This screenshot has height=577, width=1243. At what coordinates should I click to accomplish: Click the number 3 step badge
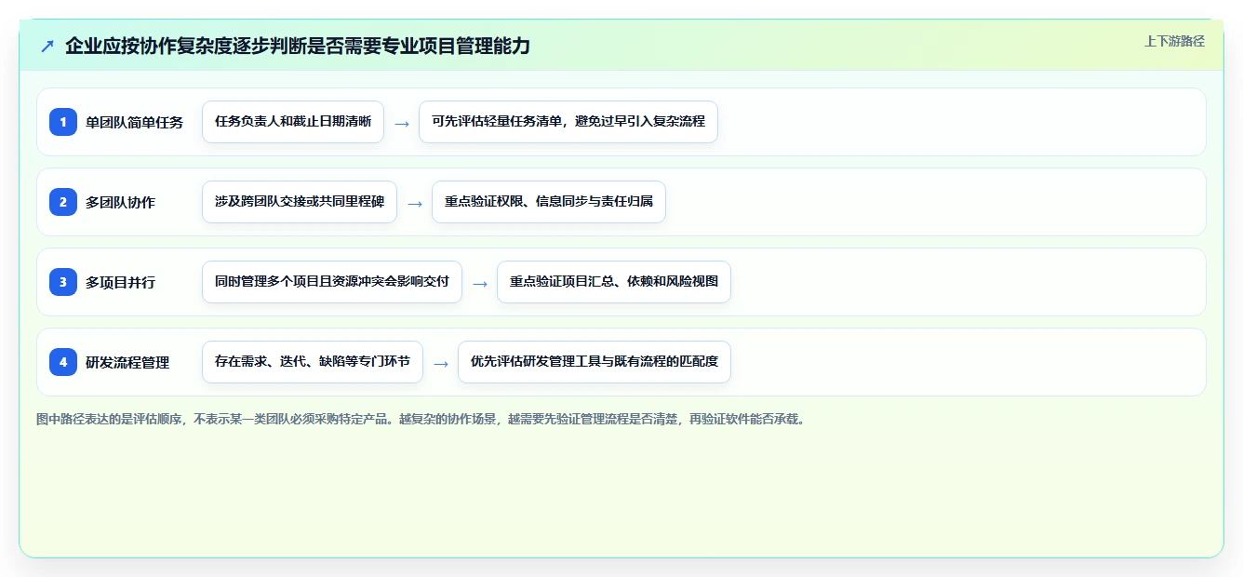[63, 282]
